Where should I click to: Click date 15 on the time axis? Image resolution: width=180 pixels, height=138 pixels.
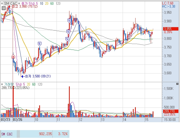tap(147, 120)
